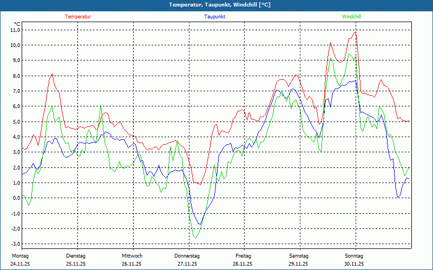The image size is (433, 270).
Task: Click the '10,0' y-axis value
Action: coord(15,45)
